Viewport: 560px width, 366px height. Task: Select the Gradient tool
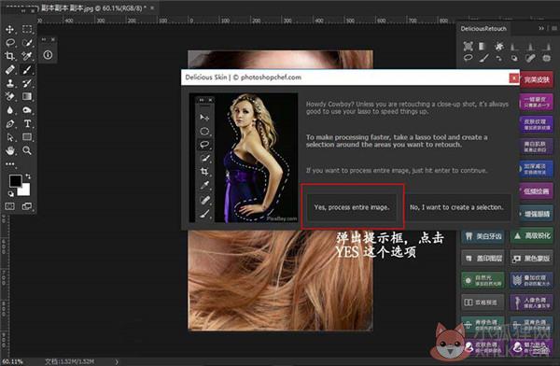coord(27,96)
